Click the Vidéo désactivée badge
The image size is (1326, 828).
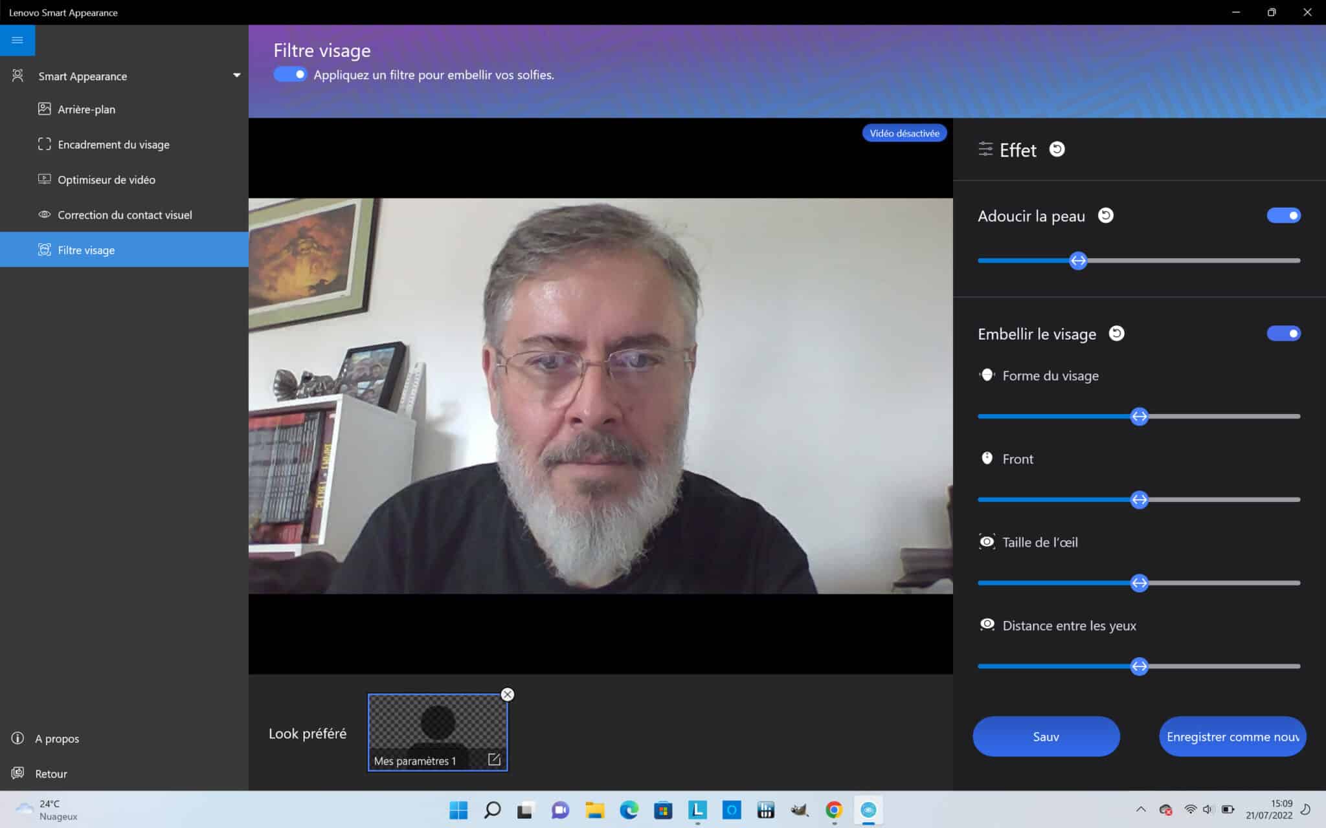point(905,133)
